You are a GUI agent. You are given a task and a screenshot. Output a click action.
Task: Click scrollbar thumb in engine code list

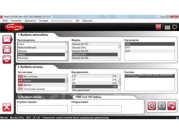coord(119,82)
